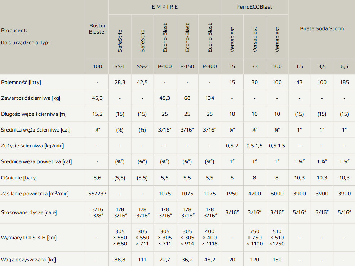Image resolution: width=355 pixels, height=266 pixels.
Task: Click dimensions 510 × 510 ×1250
Action: [x=277, y=238]
